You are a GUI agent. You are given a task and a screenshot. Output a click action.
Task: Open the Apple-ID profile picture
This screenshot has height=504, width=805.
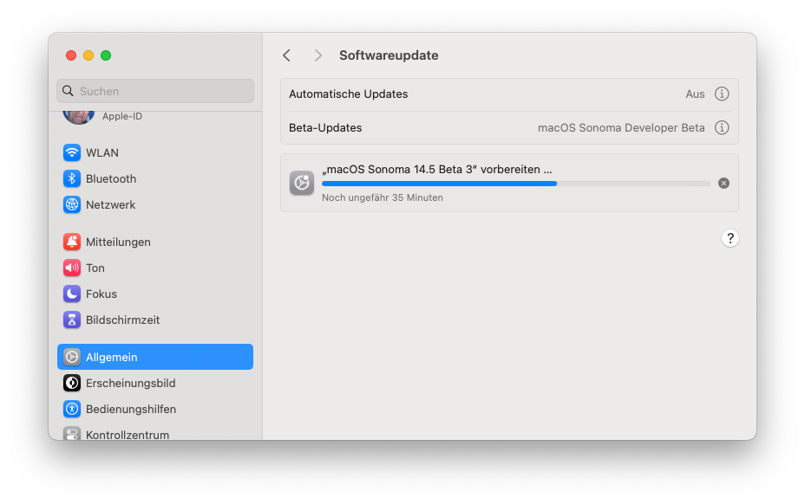tap(78, 117)
